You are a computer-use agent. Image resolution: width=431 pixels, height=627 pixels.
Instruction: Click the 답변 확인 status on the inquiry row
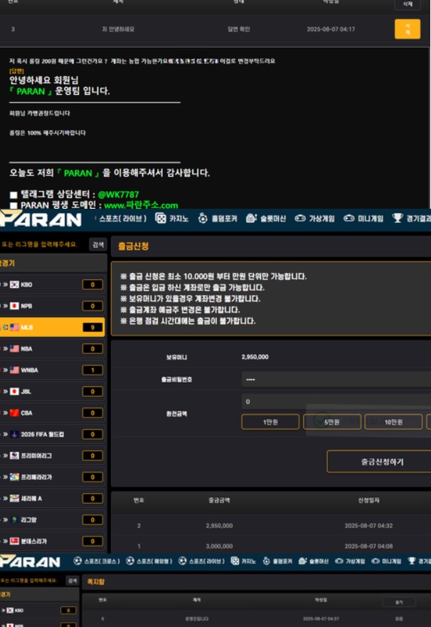click(x=239, y=29)
